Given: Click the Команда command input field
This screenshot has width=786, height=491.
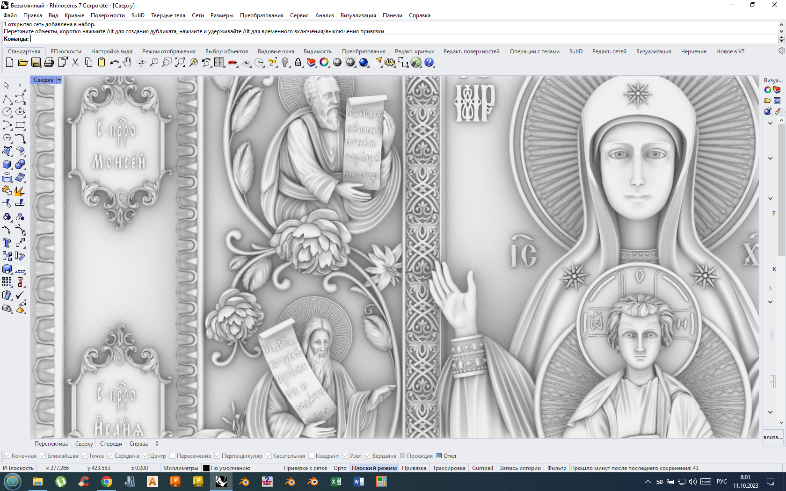Looking at the screenshot, I should (404, 39).
